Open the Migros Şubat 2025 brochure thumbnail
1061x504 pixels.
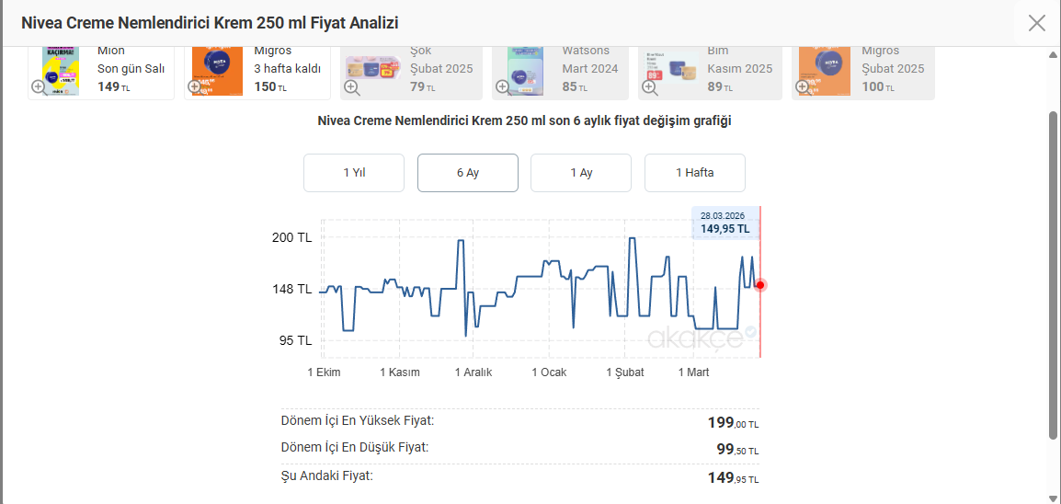[x=824, y=71]
